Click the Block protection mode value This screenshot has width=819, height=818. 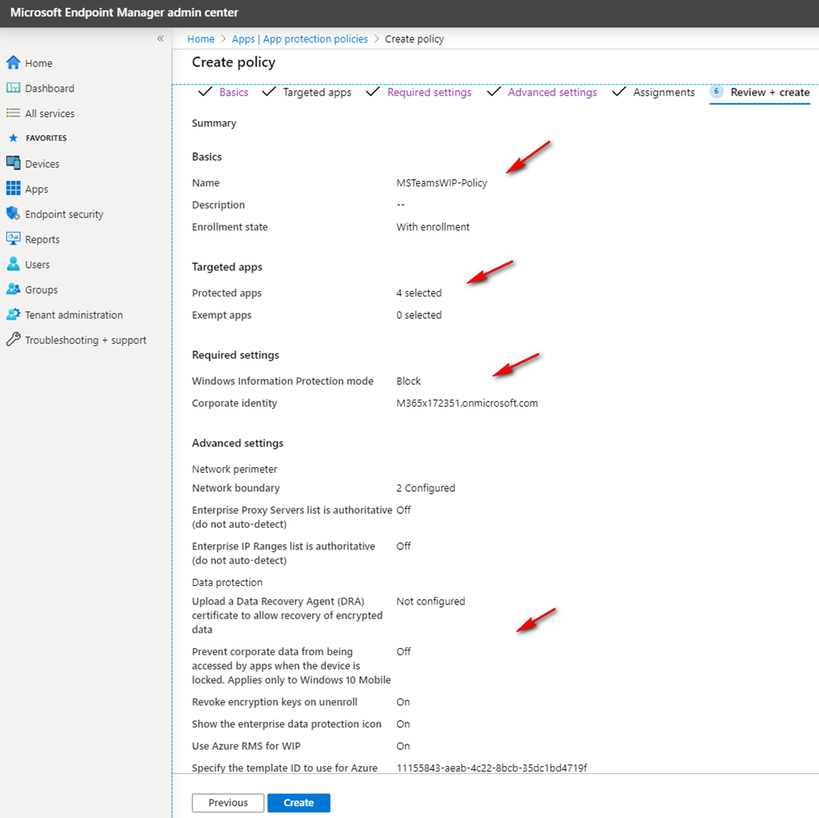[408, 381]
